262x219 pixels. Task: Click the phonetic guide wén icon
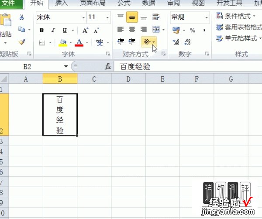pyautogui.click(x=100, y=42)
